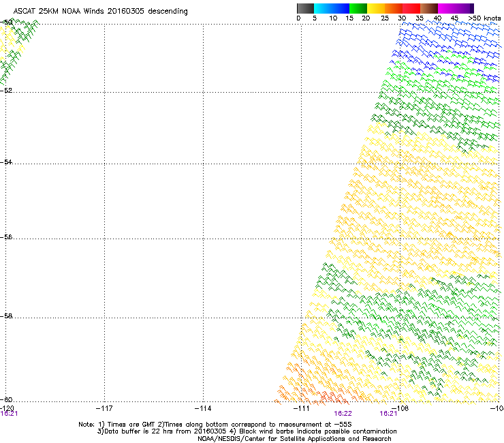Click the purple '16:22' time stamp

point(343,414)
